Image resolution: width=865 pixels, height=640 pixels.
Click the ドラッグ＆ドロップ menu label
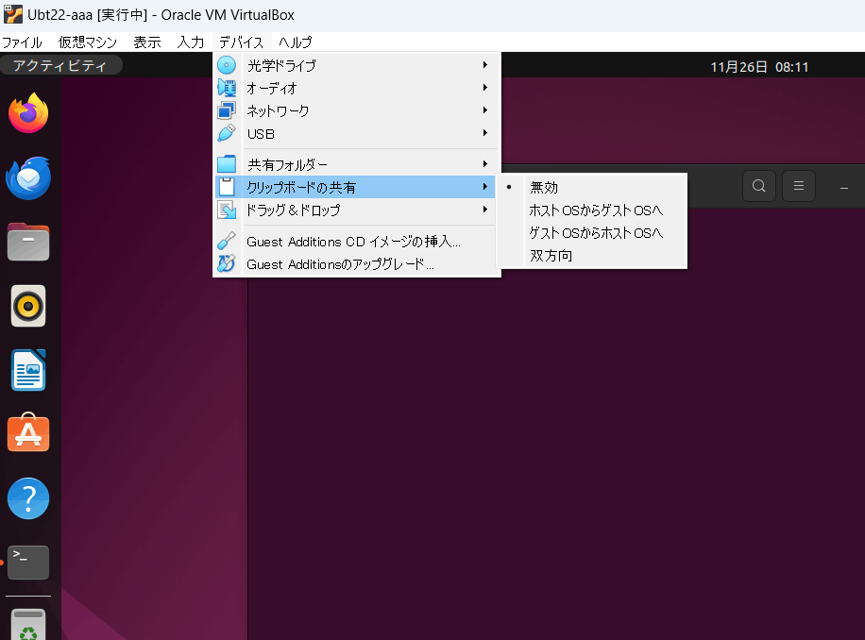click(294, 210)
